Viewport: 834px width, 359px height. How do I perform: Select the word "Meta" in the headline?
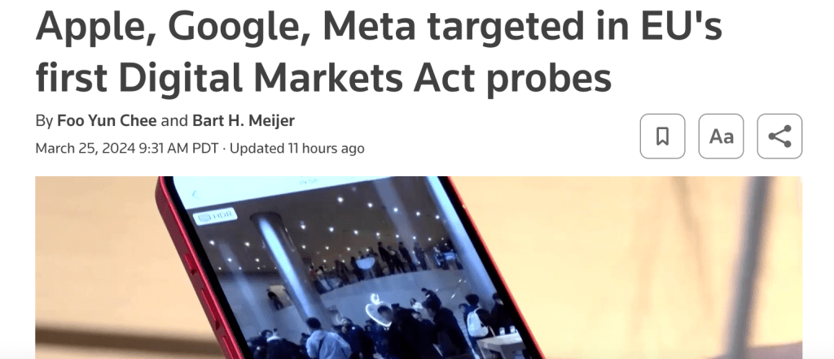369,26
